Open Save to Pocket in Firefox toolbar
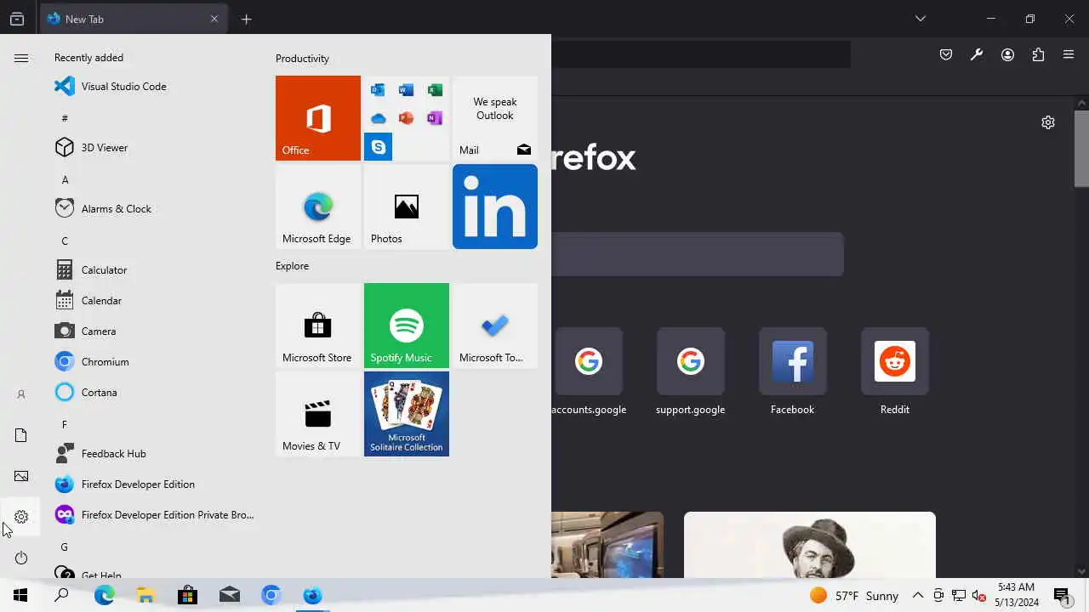 (946, 54)
